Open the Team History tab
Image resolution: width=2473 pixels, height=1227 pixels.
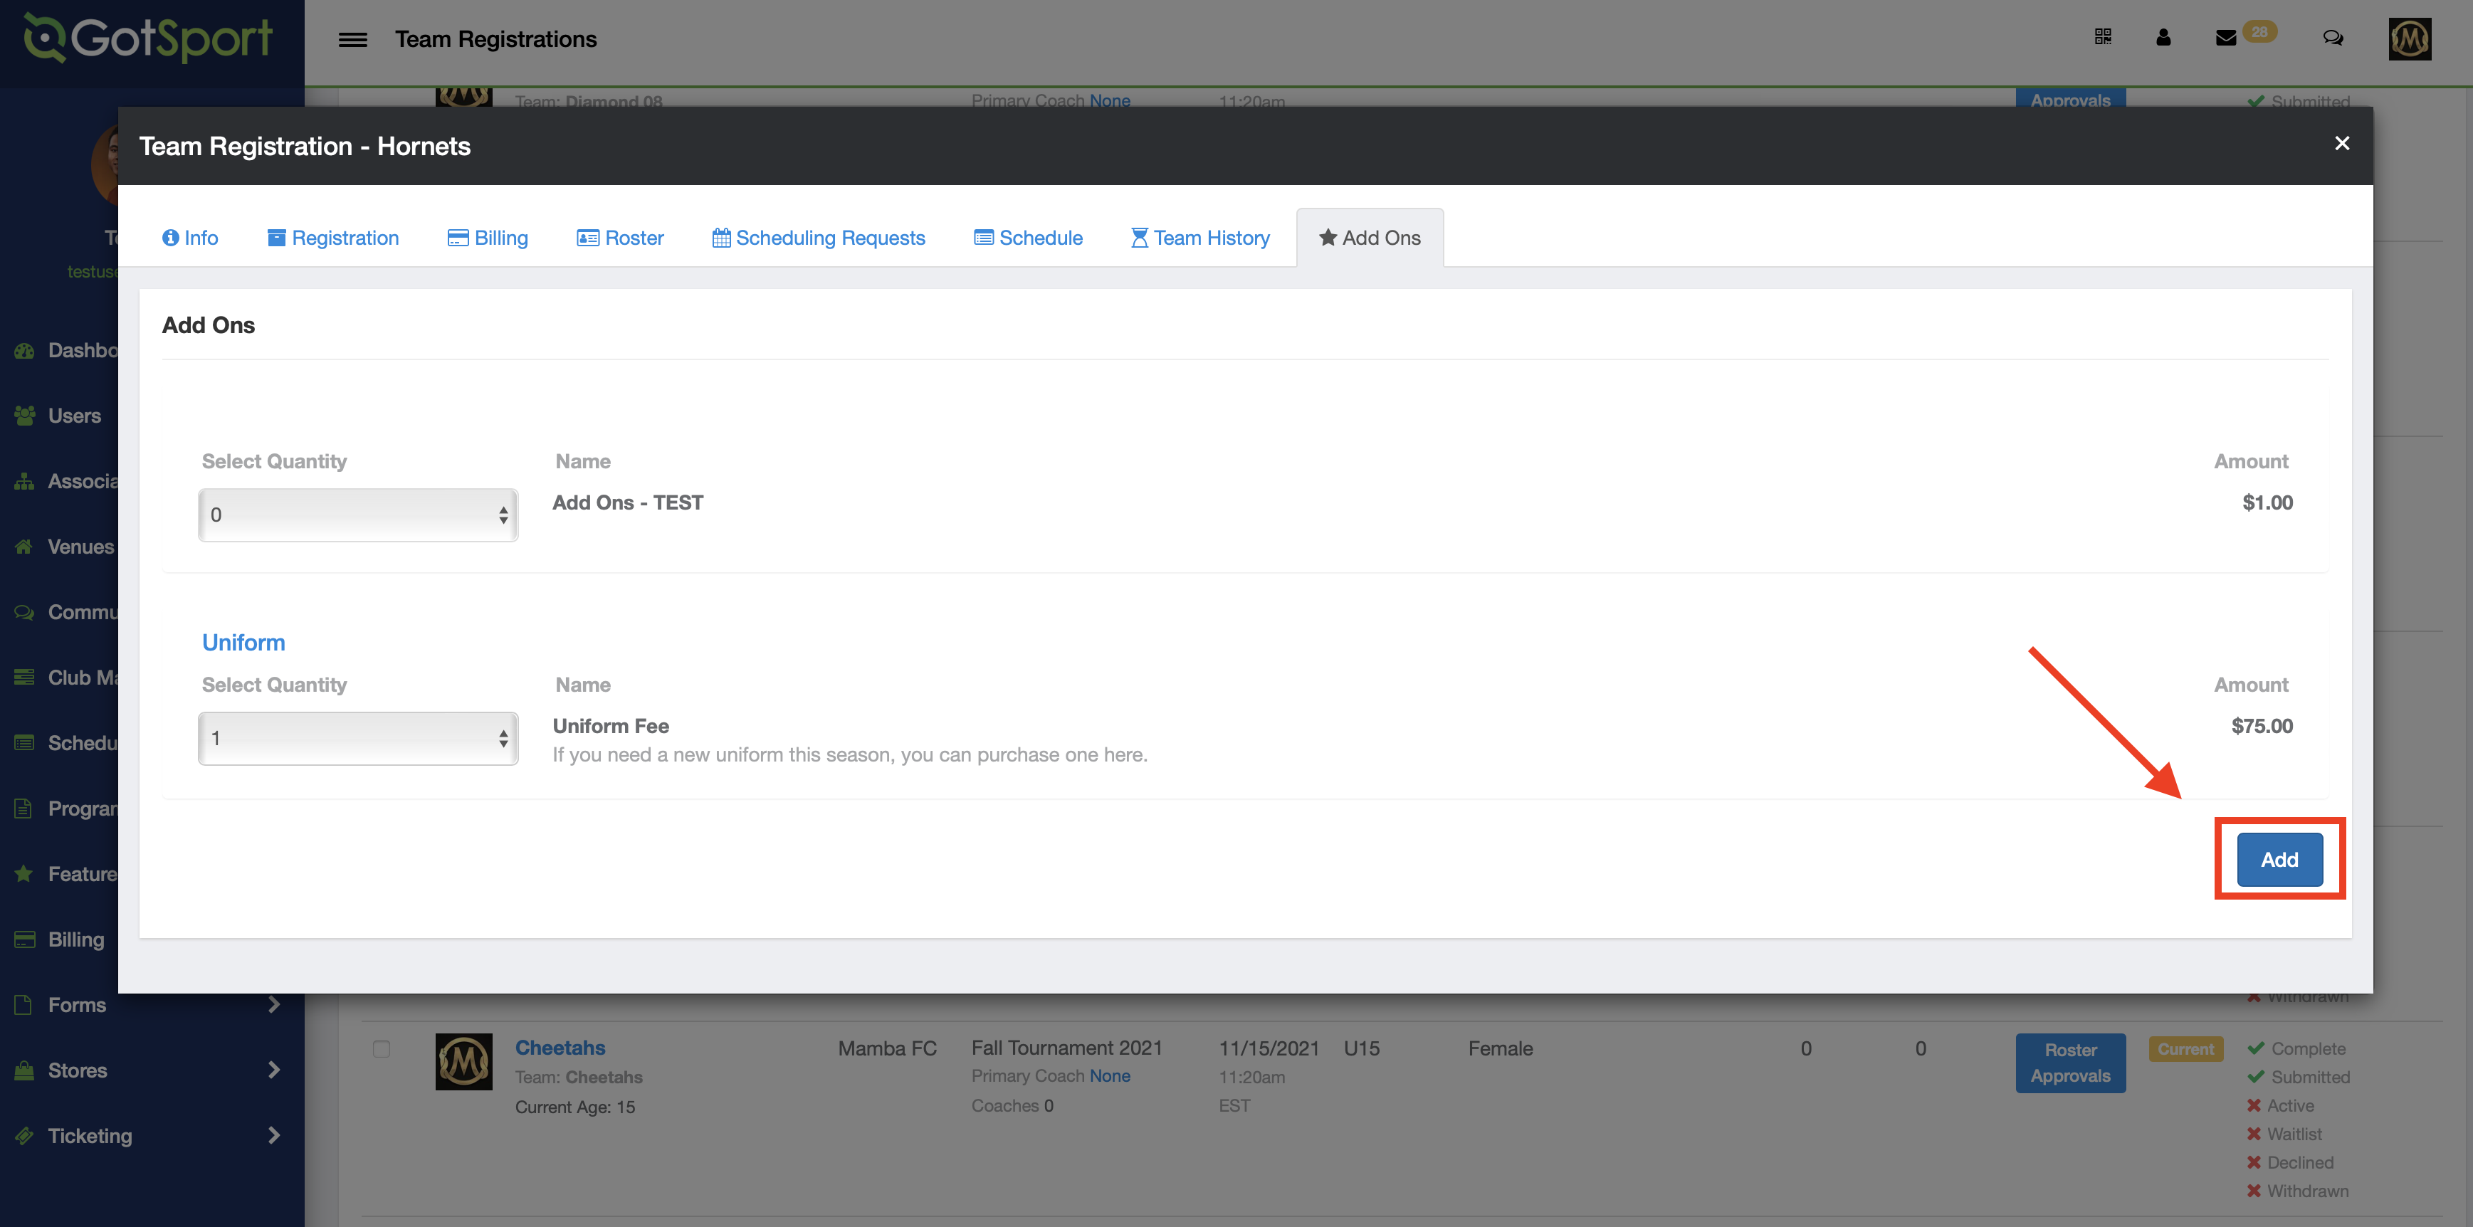click(x=1200, y=237)
